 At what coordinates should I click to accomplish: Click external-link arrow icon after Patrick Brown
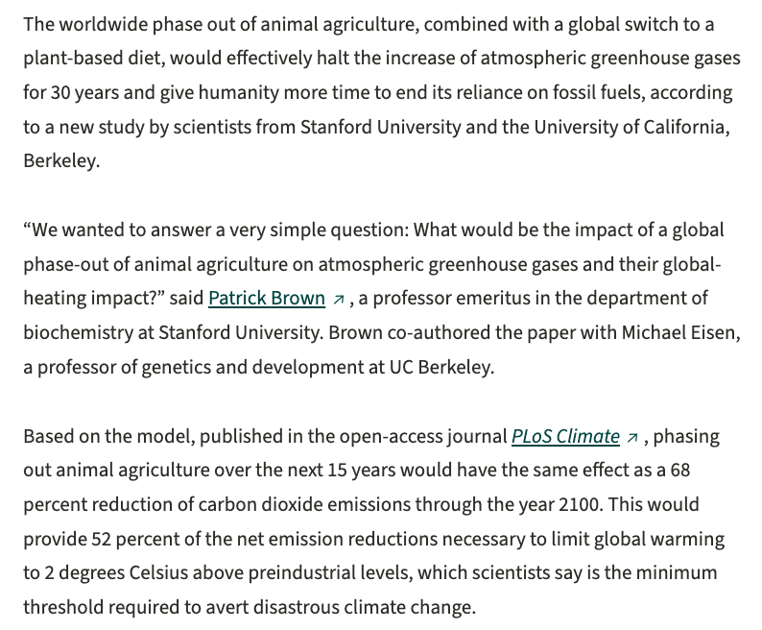(x=339, y=300)
